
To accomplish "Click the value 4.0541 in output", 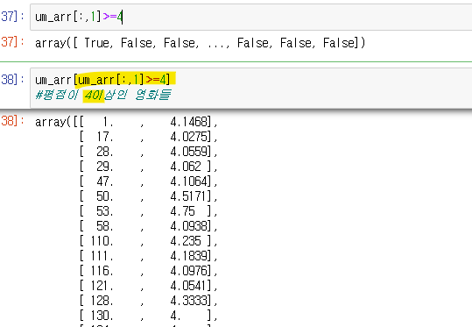I will click(x=188, y=286).
